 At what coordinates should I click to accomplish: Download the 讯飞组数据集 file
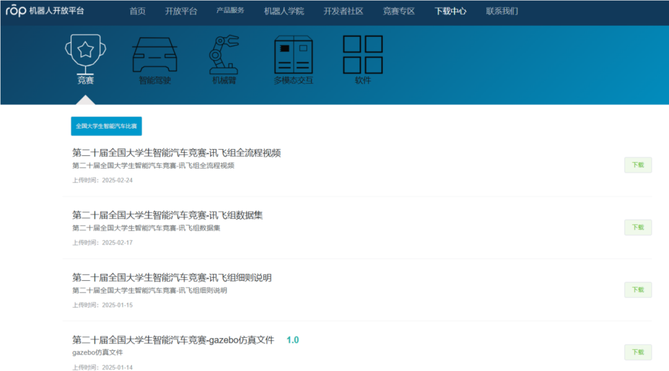point(638,228)
